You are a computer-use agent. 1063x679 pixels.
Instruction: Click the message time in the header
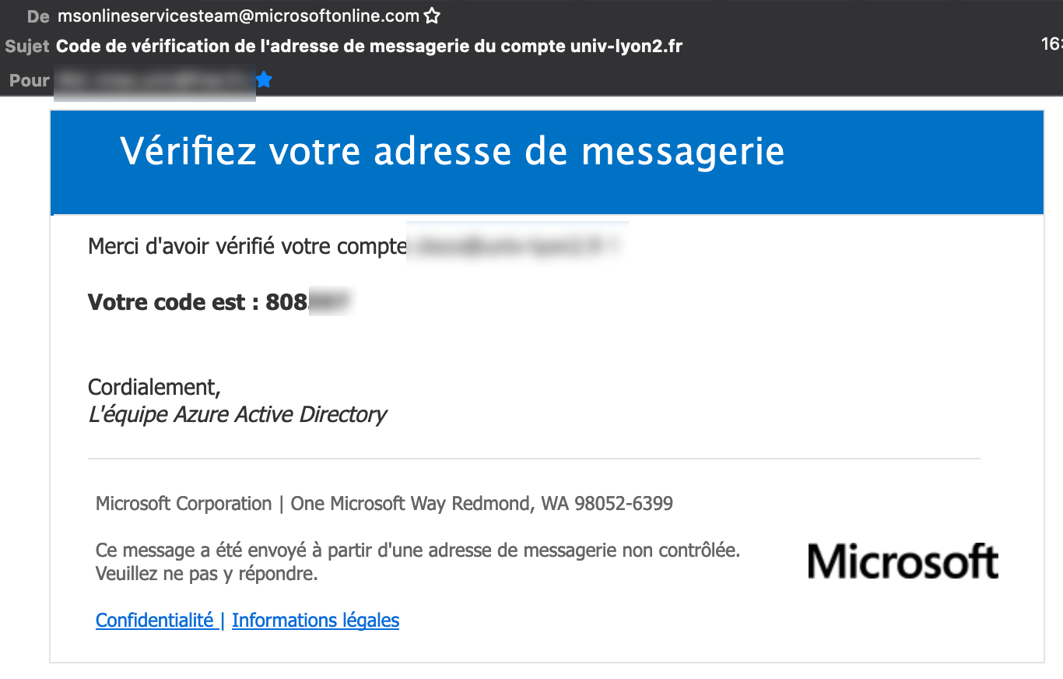(x=1051, y=44)
